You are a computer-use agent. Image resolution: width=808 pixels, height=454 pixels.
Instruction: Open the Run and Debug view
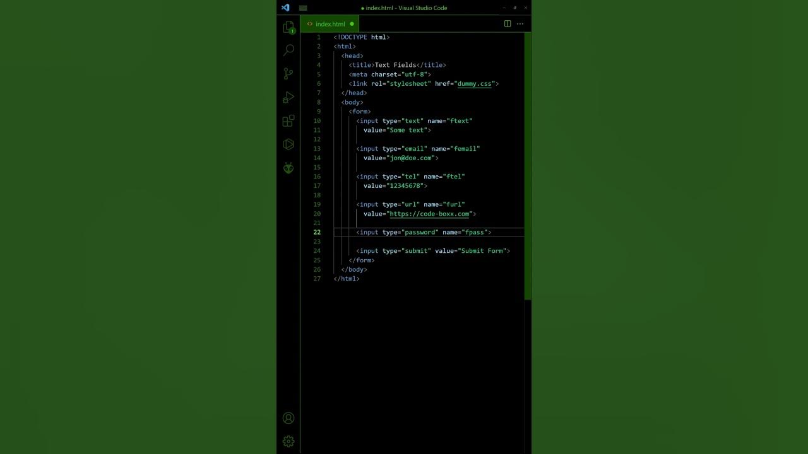(288, 97)
